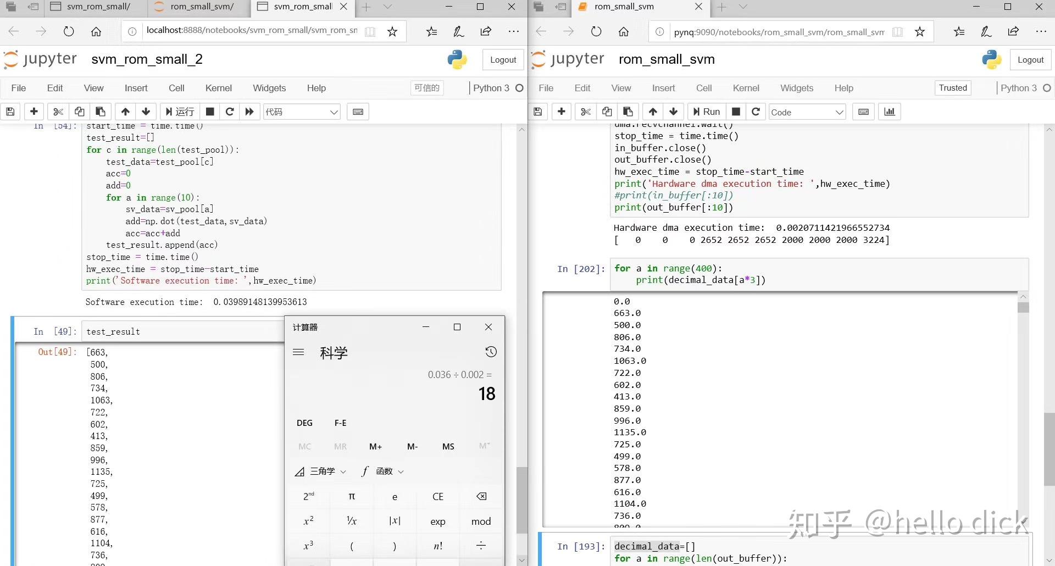The image size is (1055, 566).
Task: Open command palette in left Jupyter toolbar
Action: tap(358, 112)
